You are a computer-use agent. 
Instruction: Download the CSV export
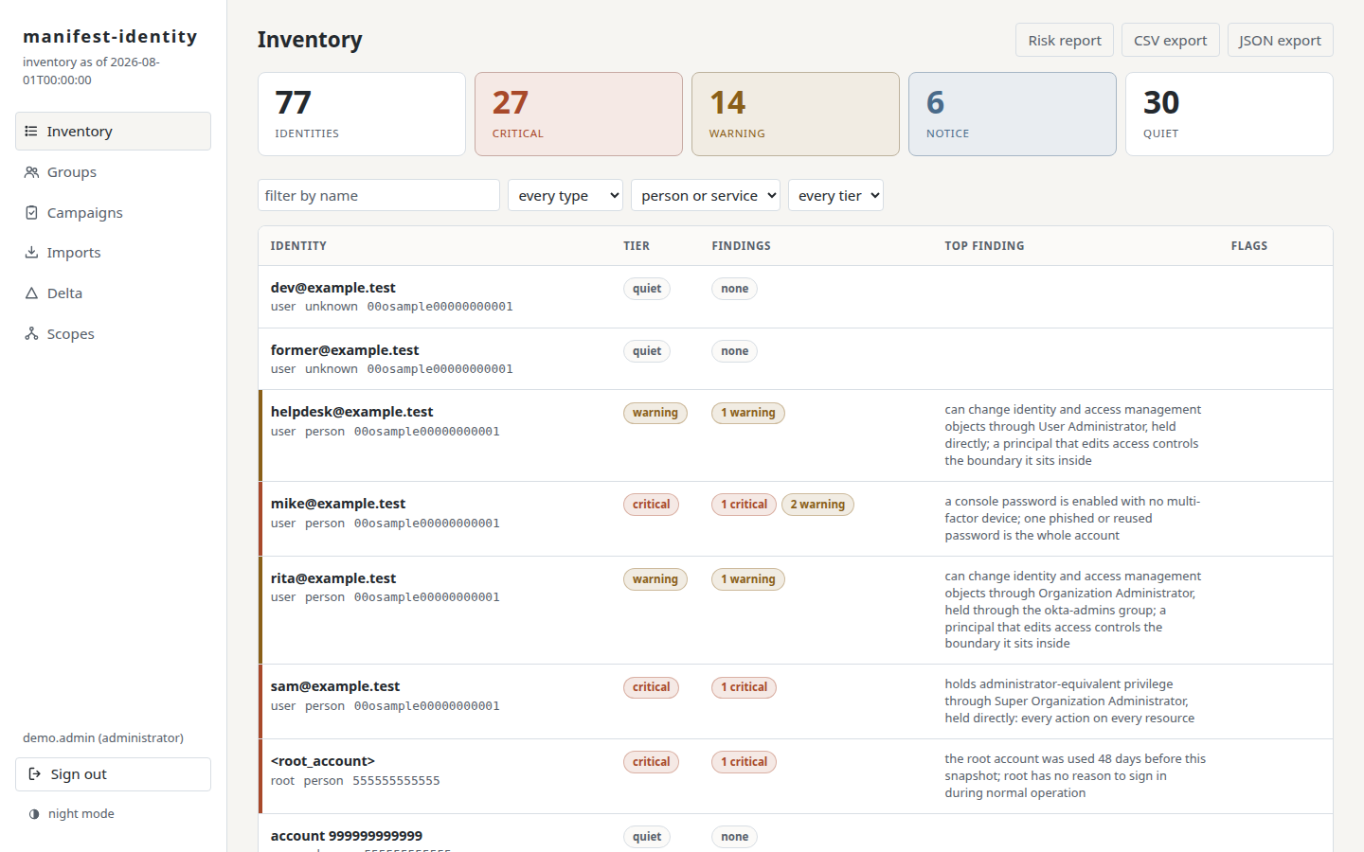coord(1171,40)
